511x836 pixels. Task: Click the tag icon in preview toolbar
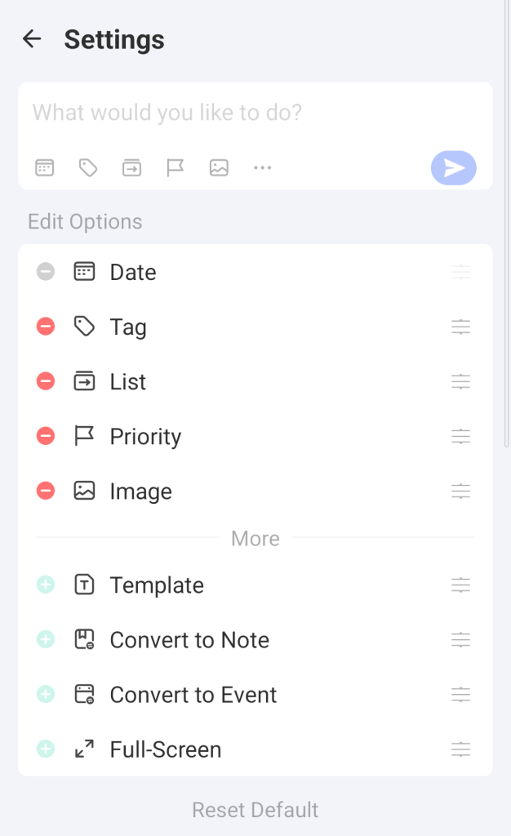[x=88, y=168]
